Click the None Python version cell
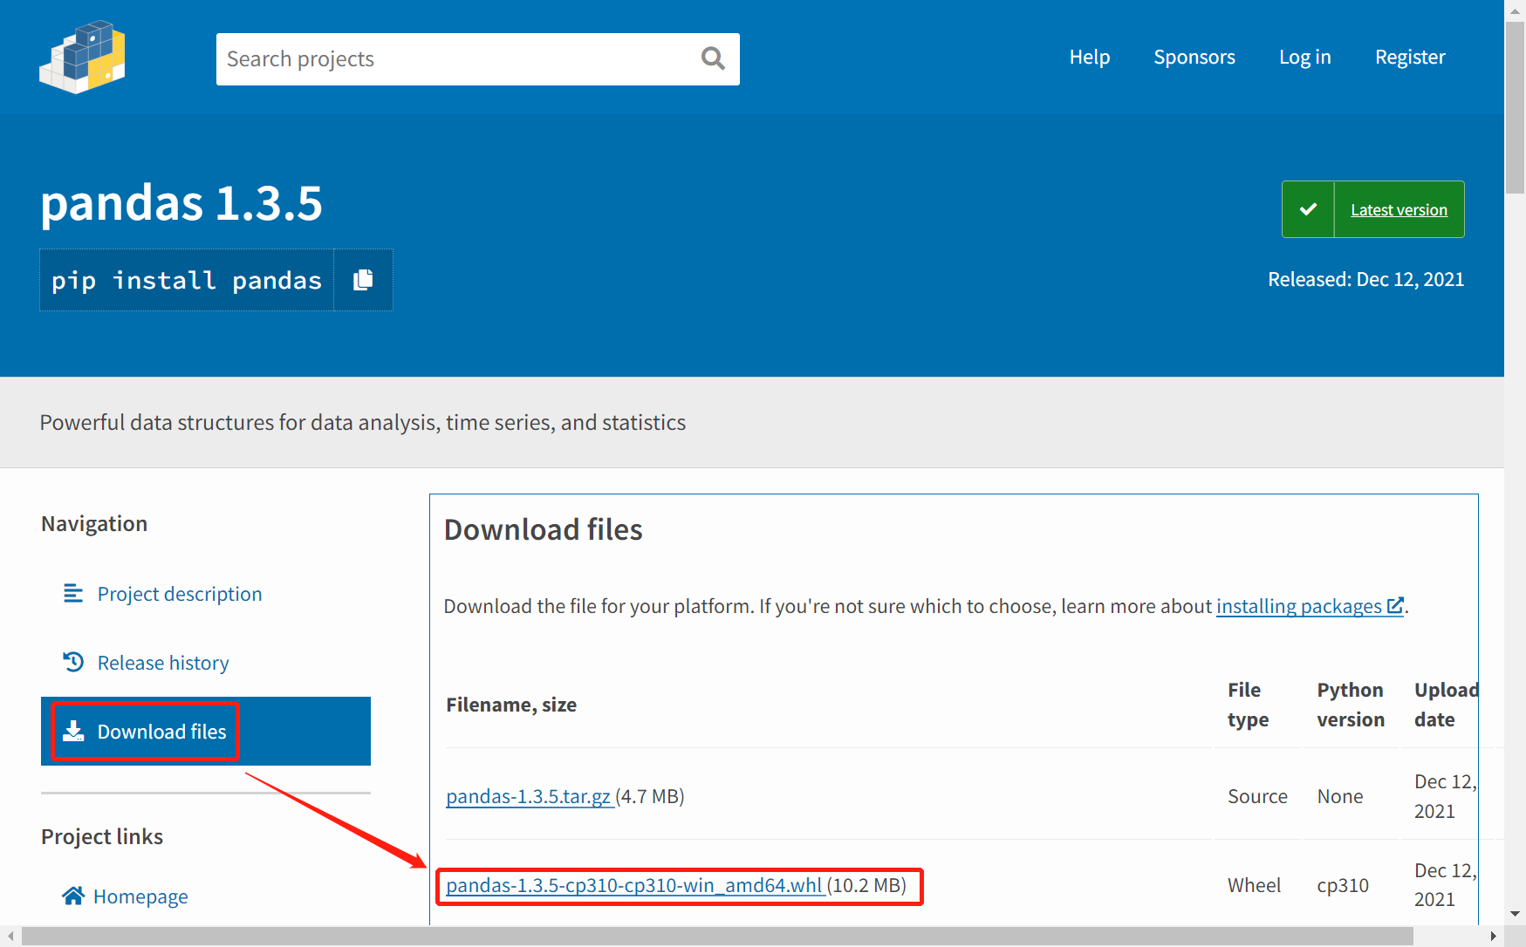 point(1340,796)
